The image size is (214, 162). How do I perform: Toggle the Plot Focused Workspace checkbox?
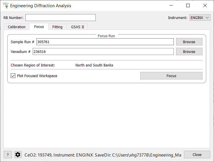pos(13,76)
